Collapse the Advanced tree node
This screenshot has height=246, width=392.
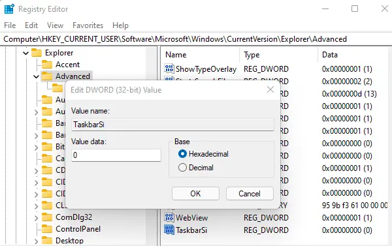click(36, 76)
